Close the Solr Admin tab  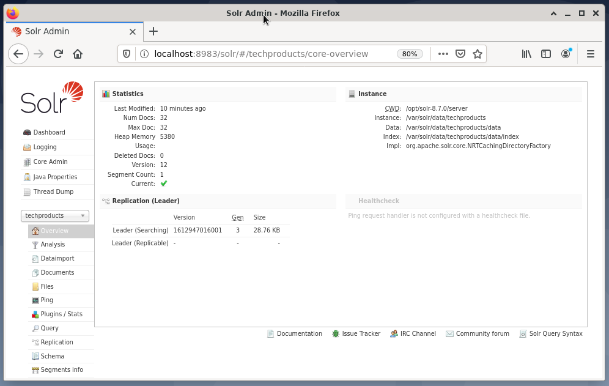(x=133, y=32)
